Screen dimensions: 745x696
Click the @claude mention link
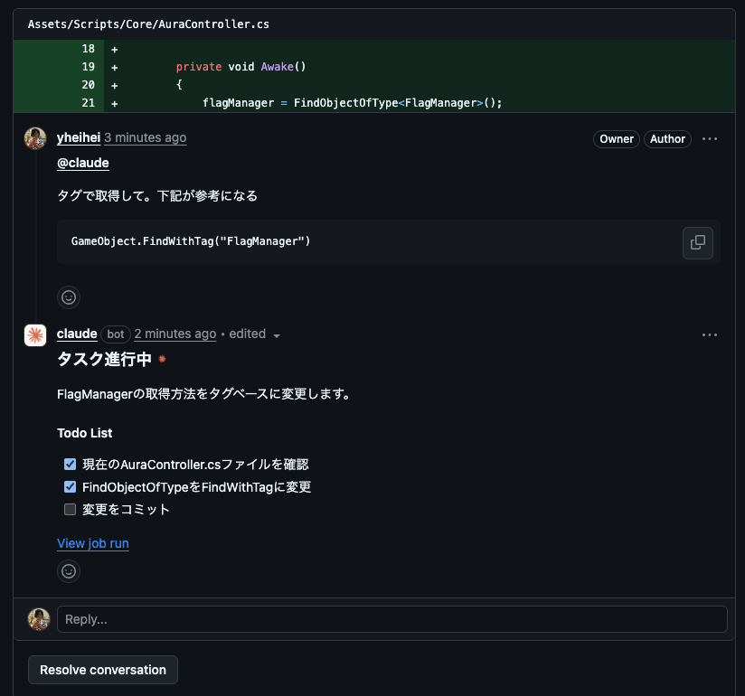pyautogui.click(x=82, y=163)
